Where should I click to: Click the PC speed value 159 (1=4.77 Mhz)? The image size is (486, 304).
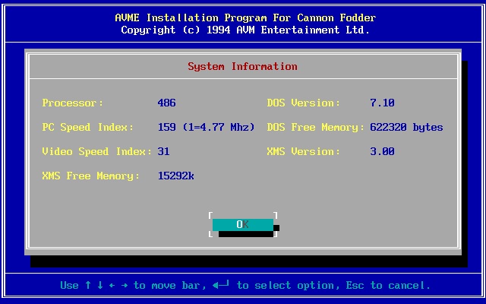[206, 127]
